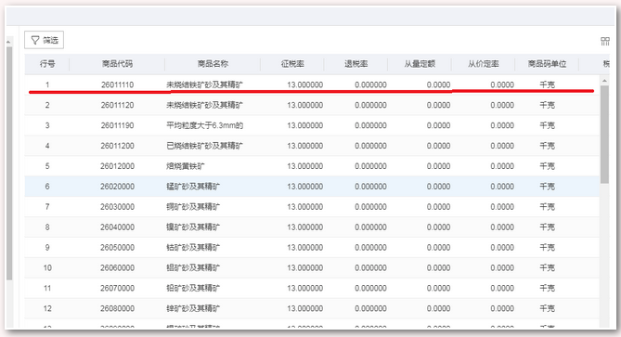
Task: Select product code 26011190
Action: click(x=117, y=125)
